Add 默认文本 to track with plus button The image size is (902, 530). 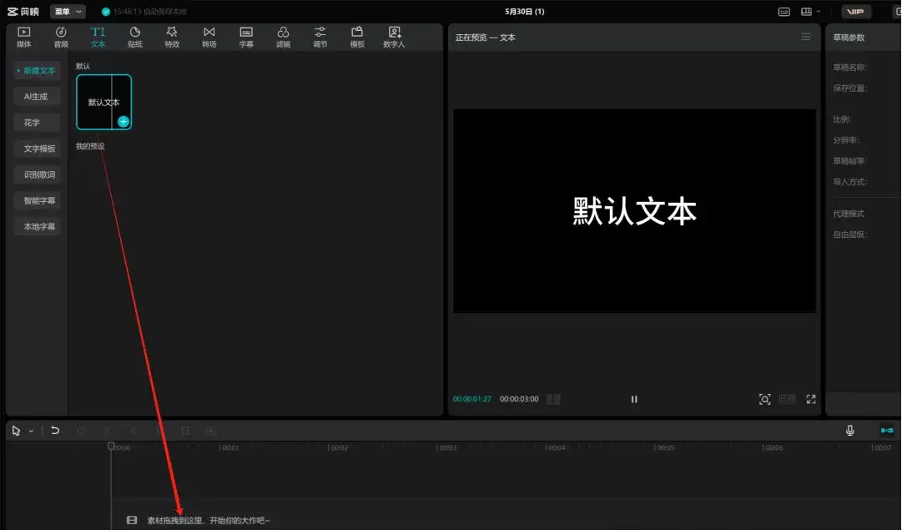click(123, 121)
